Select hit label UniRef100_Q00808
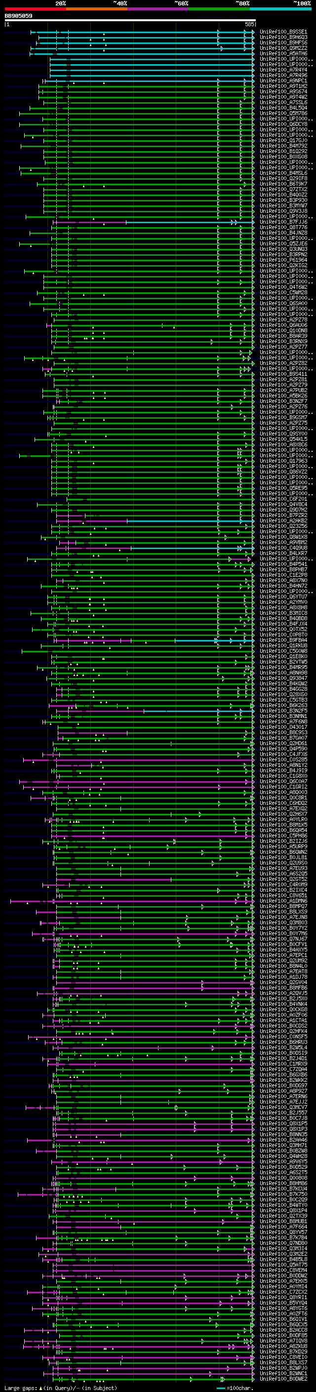The image size is (316, 1392). coord(283,1178)
